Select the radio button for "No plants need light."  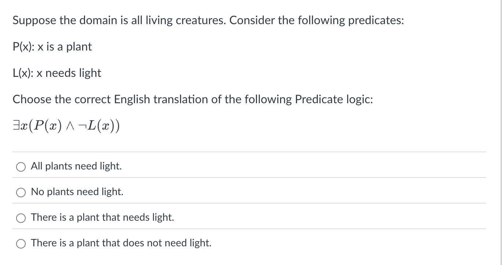pyautogui.click(x=21, y=192)
